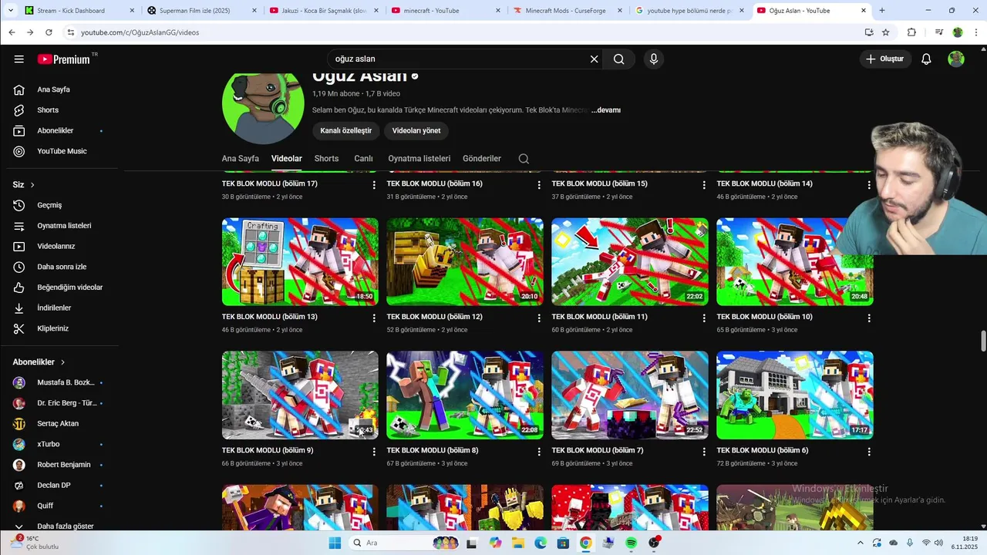This screenshot has width=987, height=555.
Task: Open the YouTube hamburger guide menu
Action: coord(19,59)
